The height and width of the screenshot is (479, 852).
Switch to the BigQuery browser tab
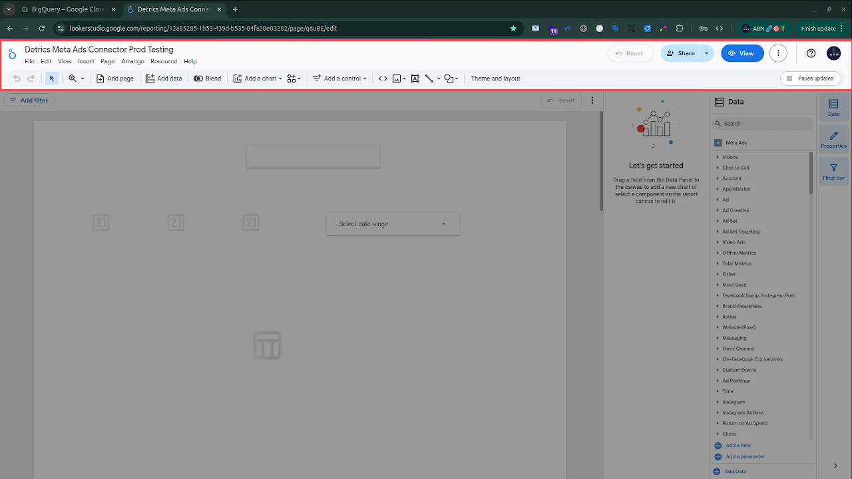click(67, 9)
